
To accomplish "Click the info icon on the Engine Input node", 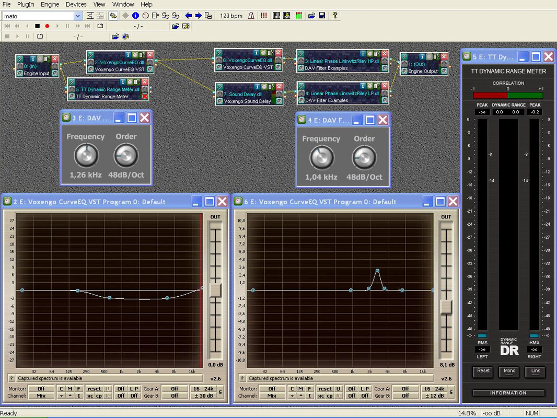I will click(33, 59).
